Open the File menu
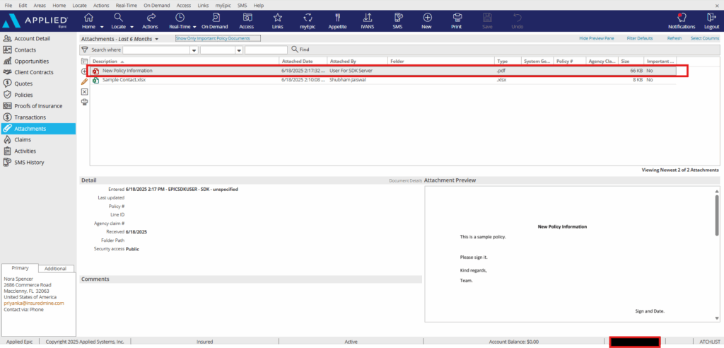Screen dimensions: 724x348 pos(8,5)
